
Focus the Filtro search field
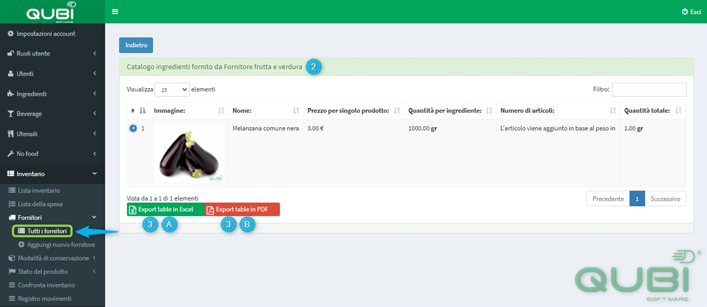click(x=649, y=89)
